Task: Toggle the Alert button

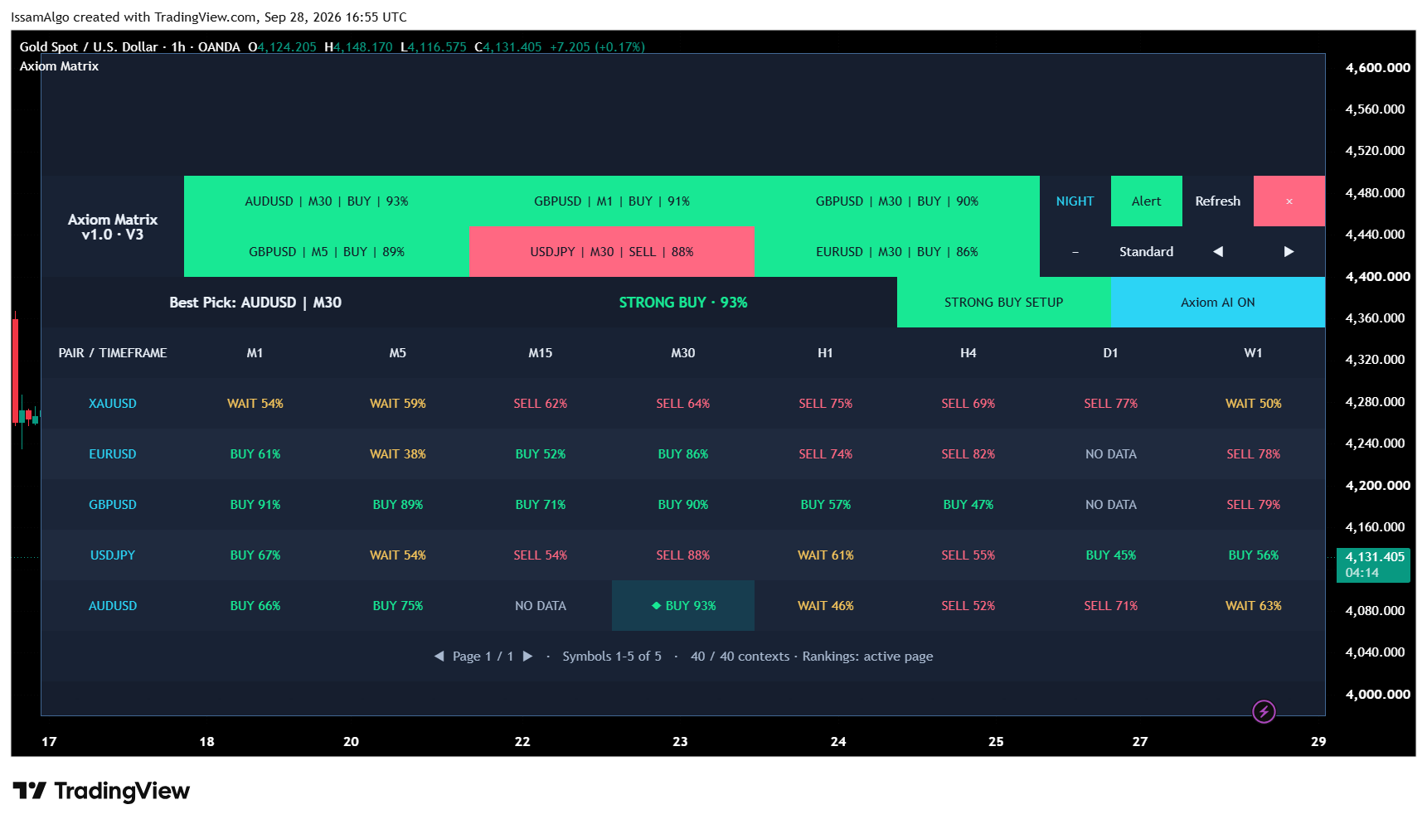Action: (1147, 201)
